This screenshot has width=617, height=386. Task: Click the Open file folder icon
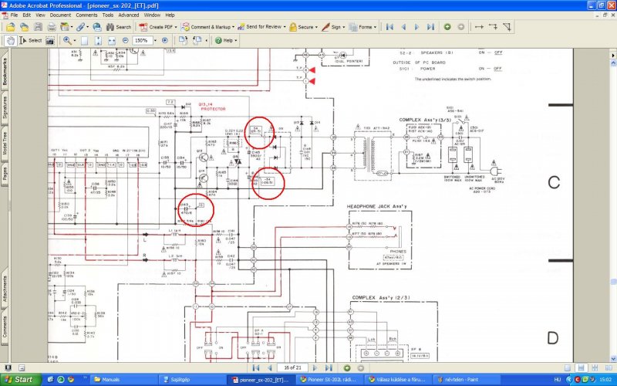click(x=11, y=27)
